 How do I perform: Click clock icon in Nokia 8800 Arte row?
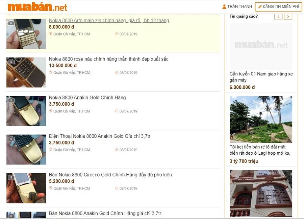pyautogui.click(x=117, y=34)
